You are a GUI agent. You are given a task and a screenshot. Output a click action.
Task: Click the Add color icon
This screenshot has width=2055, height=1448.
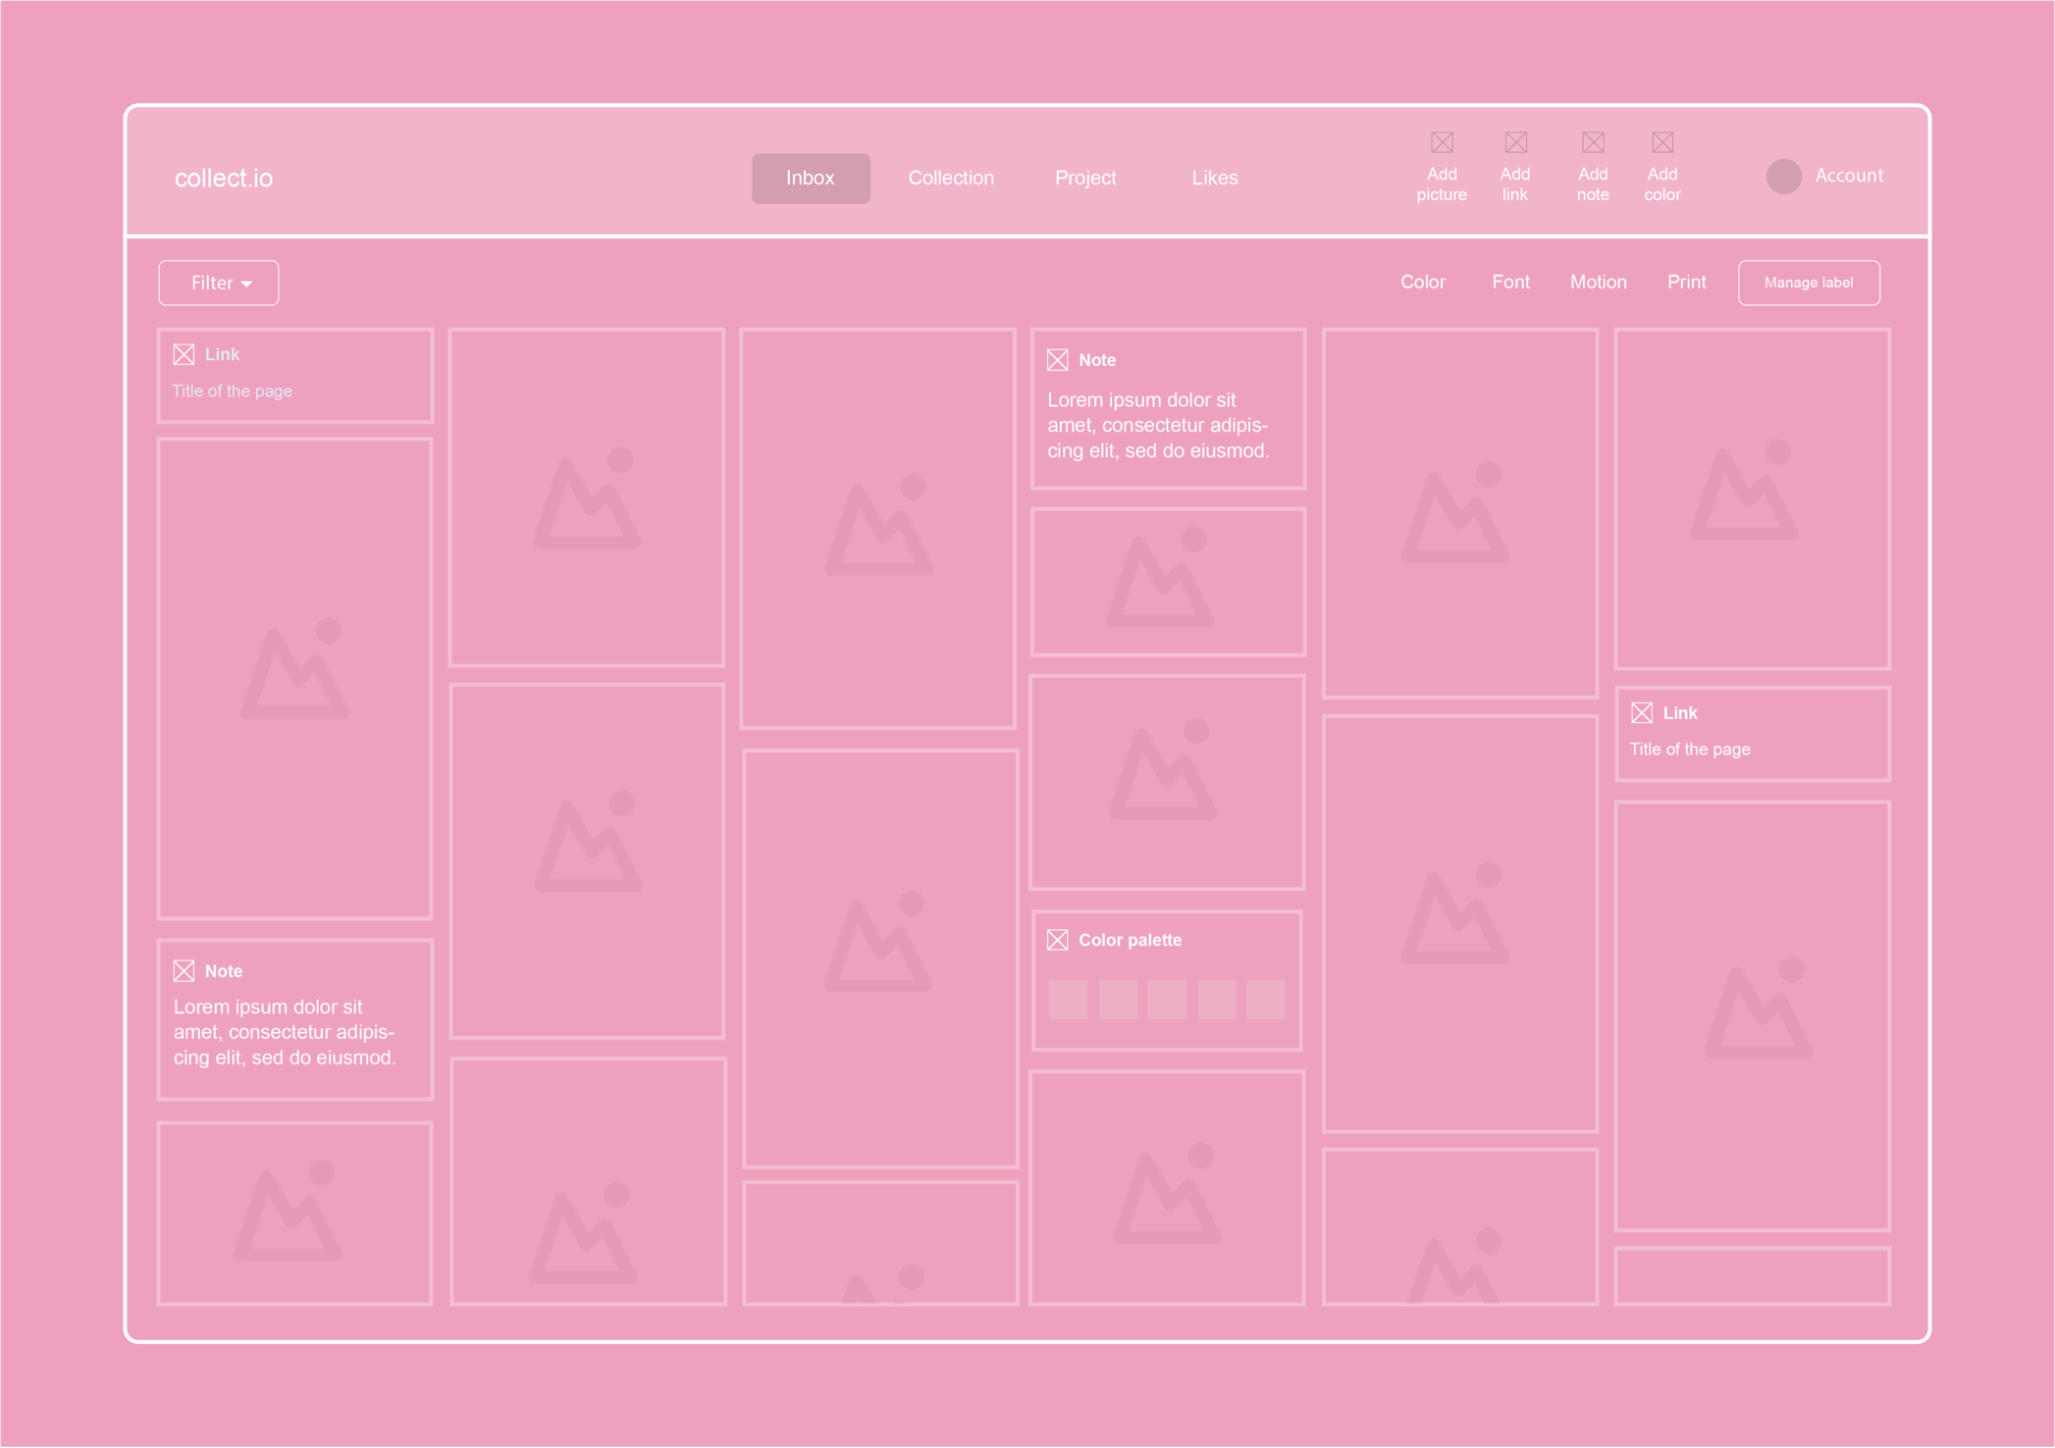(x=1662, y=141)
